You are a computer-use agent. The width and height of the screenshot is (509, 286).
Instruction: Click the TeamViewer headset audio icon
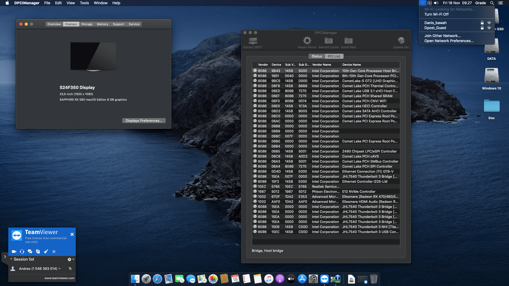(22, 252)
